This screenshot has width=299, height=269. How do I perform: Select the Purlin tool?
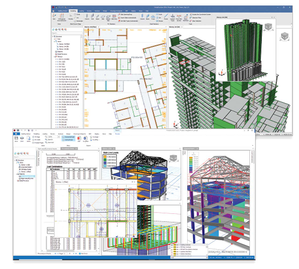(x=159, y=15)
